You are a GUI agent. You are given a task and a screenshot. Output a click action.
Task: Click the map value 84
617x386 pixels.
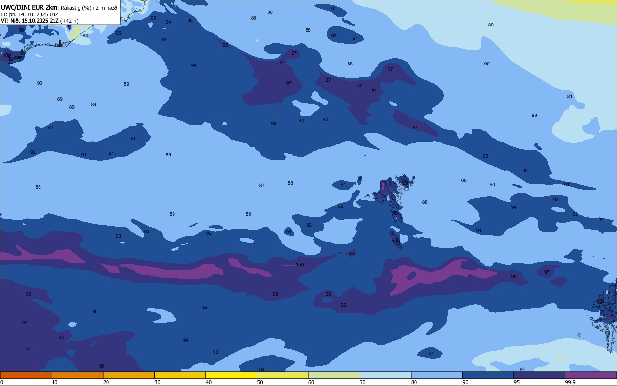85,36
